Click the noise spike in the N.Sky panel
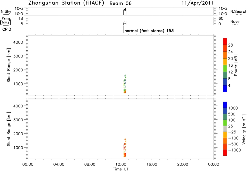 coord(125,12)
